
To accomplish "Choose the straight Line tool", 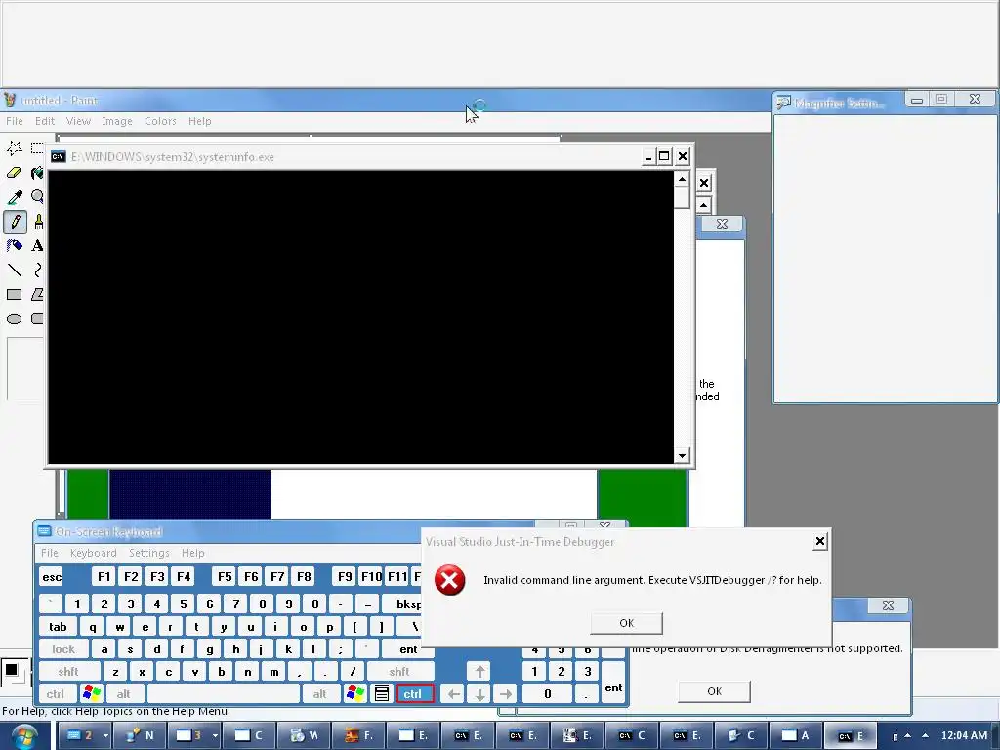I will pyautogui.click(x=15, y=271).
